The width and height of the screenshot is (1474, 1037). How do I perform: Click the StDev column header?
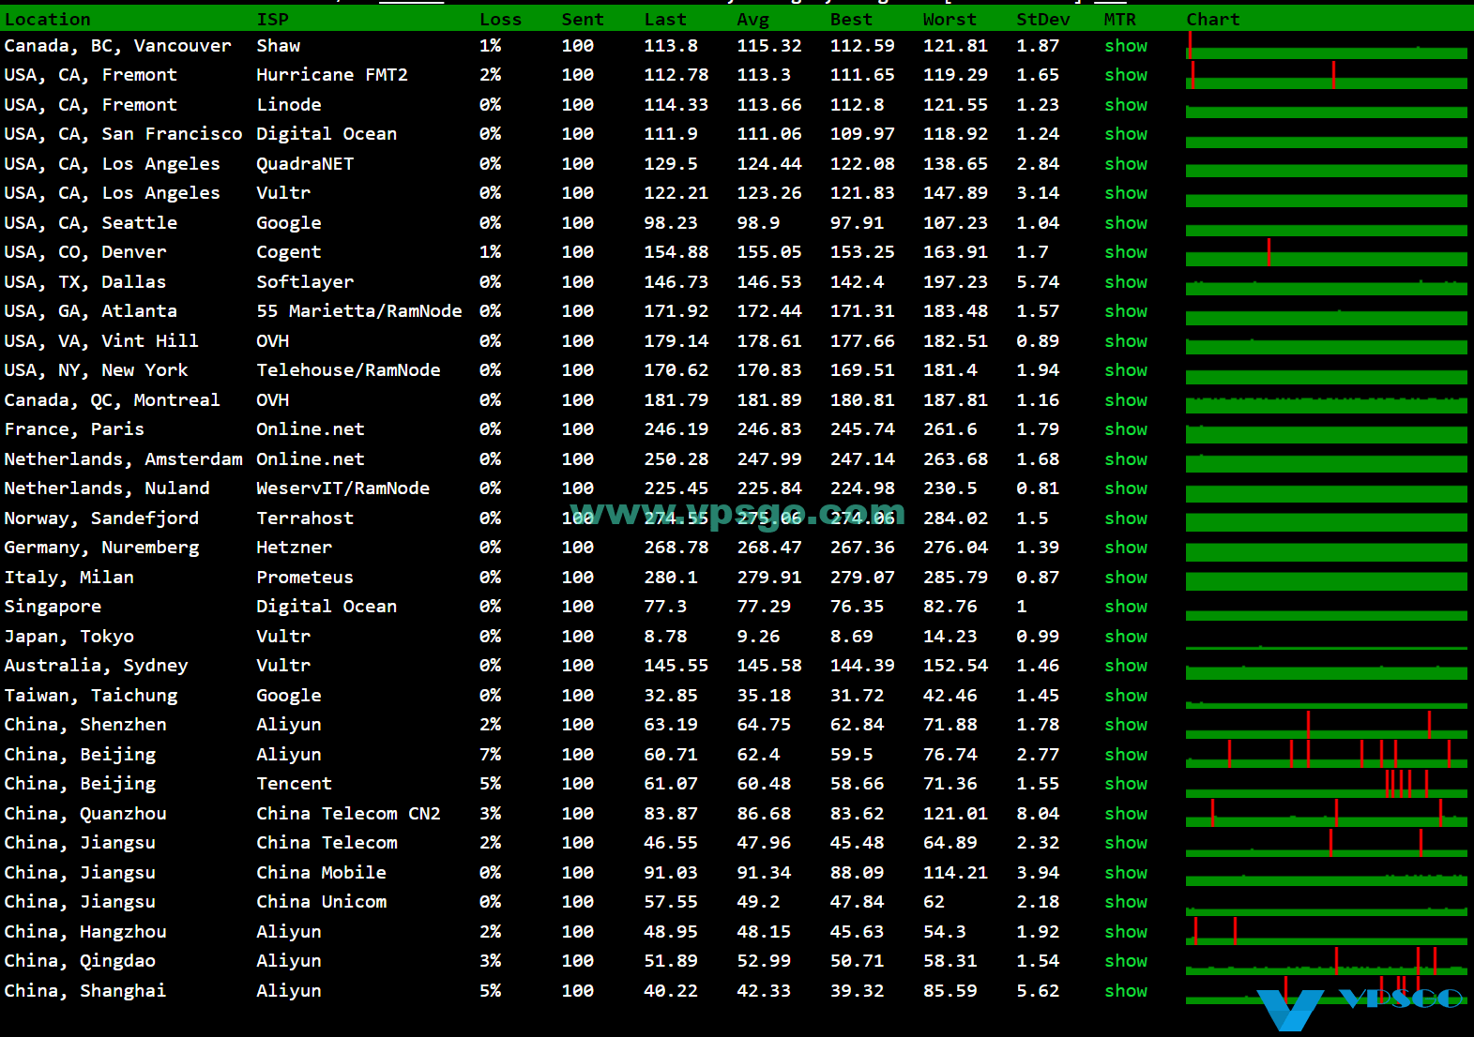1042,20
